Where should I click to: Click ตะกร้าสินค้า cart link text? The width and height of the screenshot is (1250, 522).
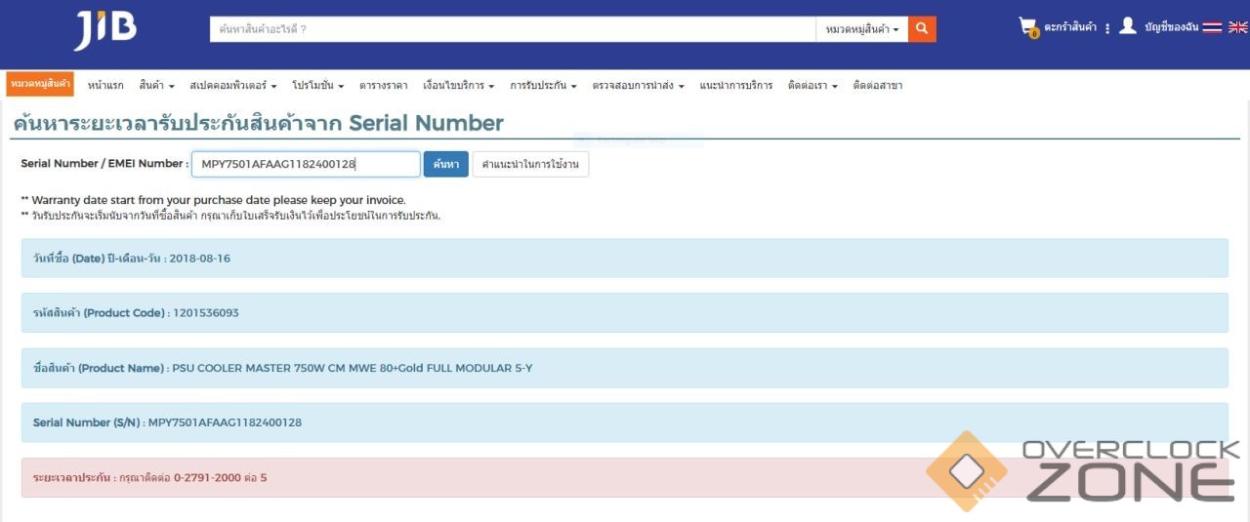point(1070,27)
